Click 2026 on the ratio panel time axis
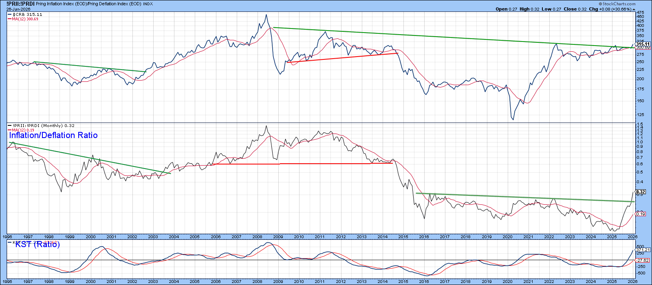This screenshot has height=285, width=652. 632,237
